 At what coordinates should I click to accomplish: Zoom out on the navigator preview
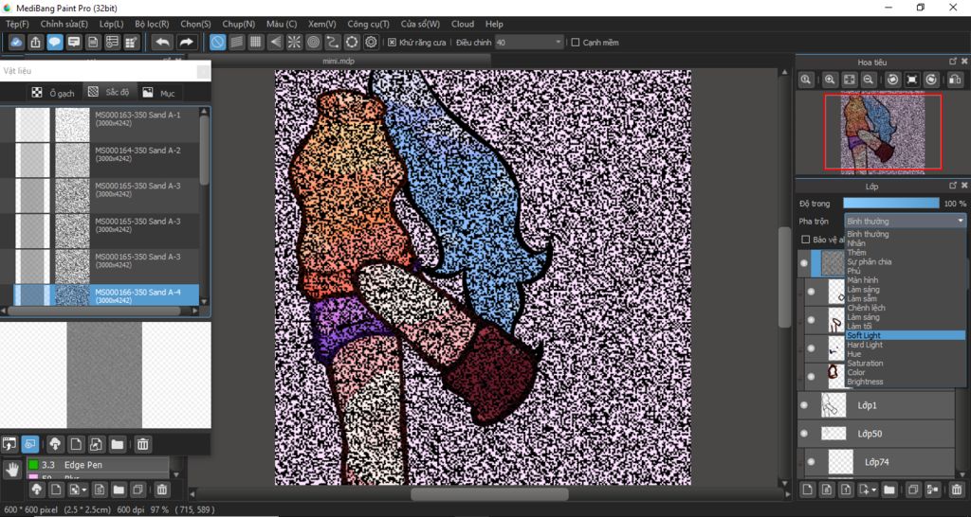click(869, 80)
